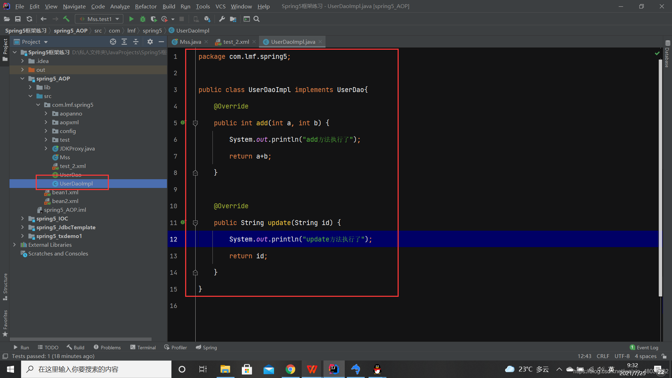This screenshot has height=378, width=672.
Task: Open the Terminal tool window
Action: click(x=143, y=348)
